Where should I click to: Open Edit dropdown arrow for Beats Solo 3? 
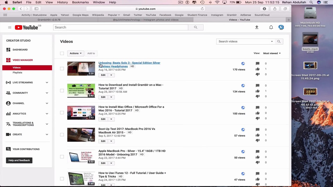111,75
